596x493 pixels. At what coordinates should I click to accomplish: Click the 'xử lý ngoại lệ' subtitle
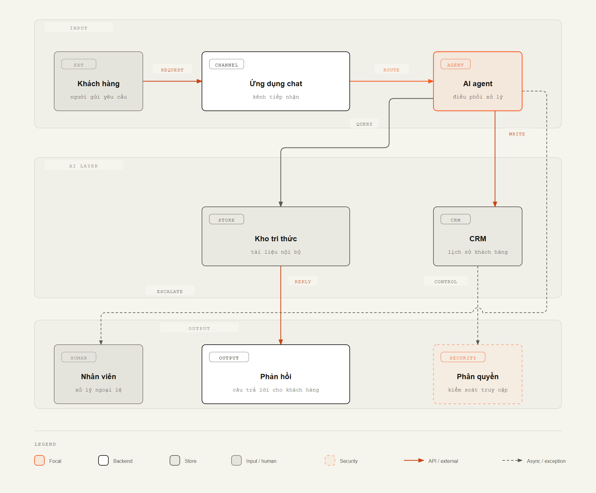[99, 390]
